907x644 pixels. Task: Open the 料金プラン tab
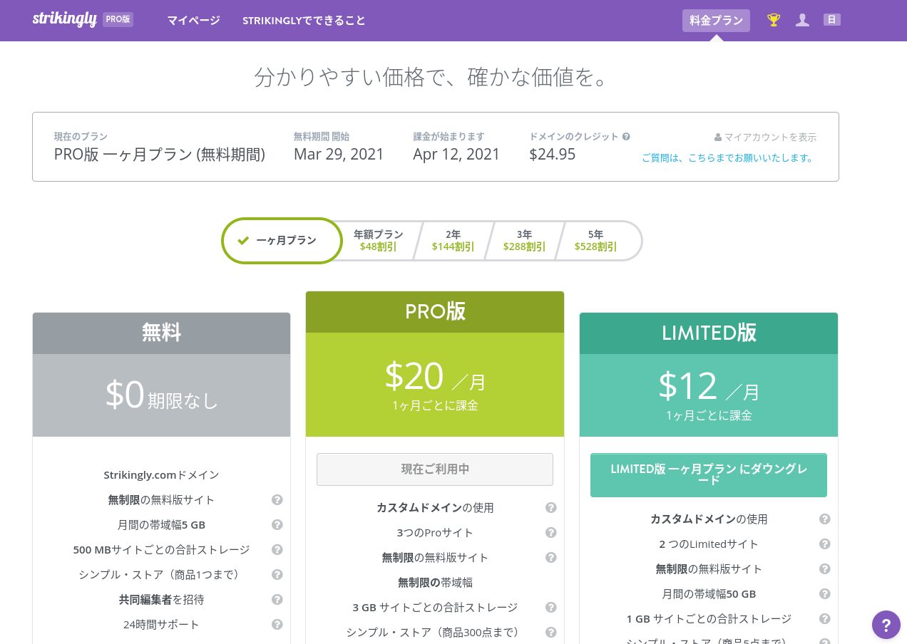[716, 21]
